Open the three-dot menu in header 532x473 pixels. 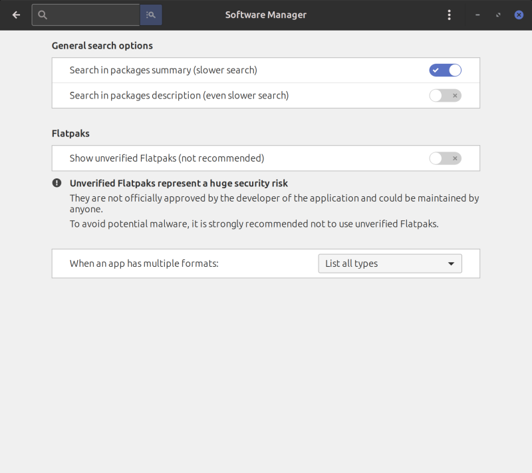450,15
